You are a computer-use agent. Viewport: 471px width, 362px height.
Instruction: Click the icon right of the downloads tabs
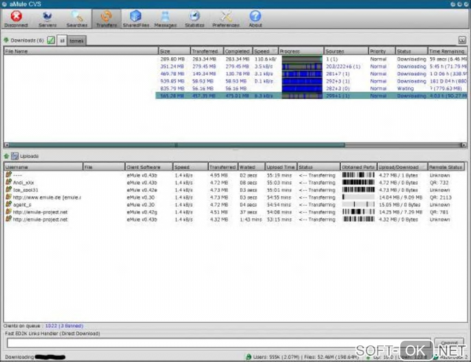pyautogui.click(x=462, y=40)
